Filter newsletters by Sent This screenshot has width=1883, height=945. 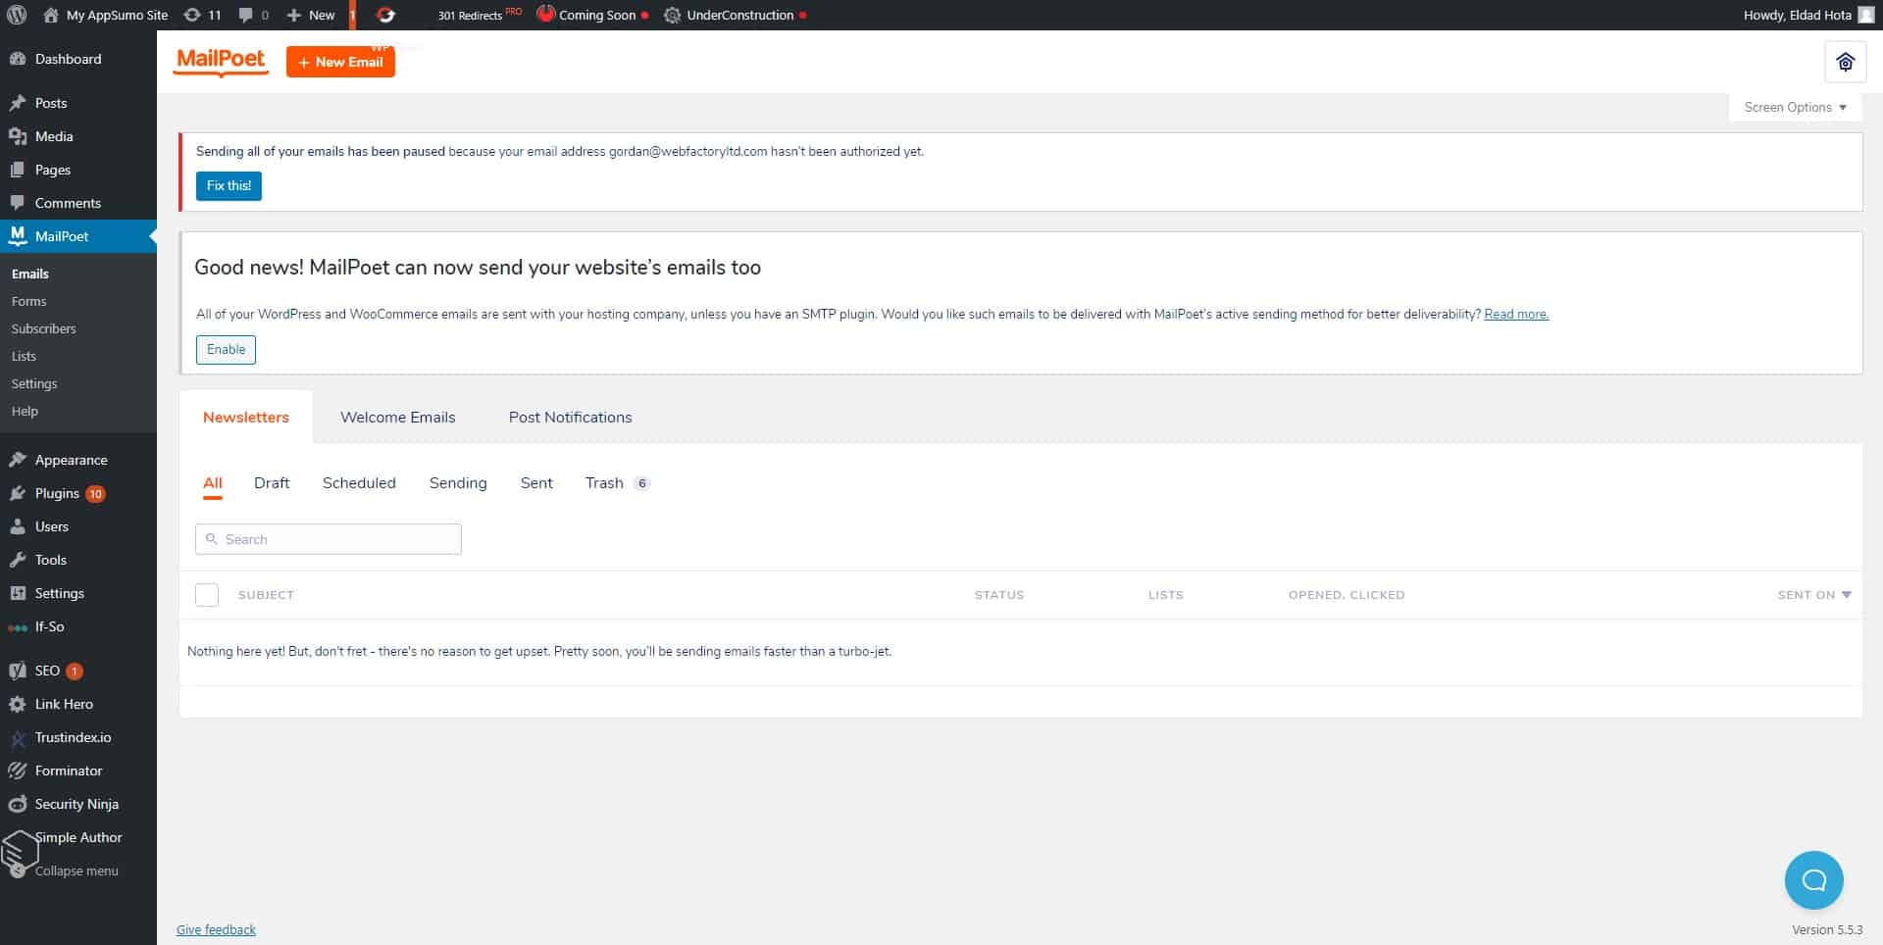536,483
